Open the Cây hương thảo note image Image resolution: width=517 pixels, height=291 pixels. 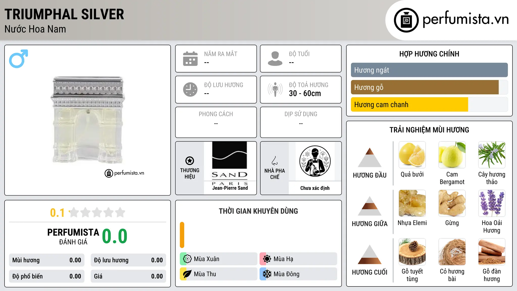point(492,155)
